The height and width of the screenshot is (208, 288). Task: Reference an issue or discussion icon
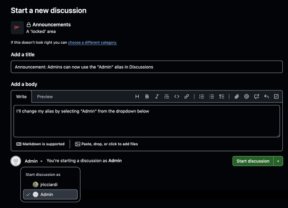tap(256, 96)
